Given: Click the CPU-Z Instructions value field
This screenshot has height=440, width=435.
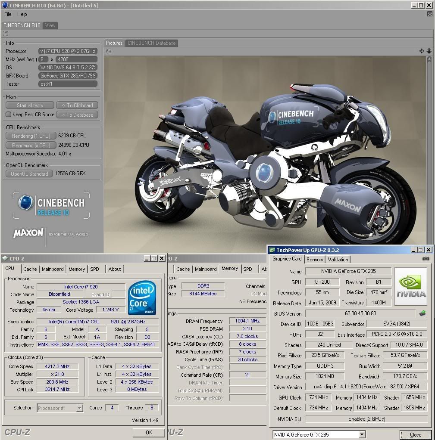Looking at the screenshot, I should click(98, 344).
